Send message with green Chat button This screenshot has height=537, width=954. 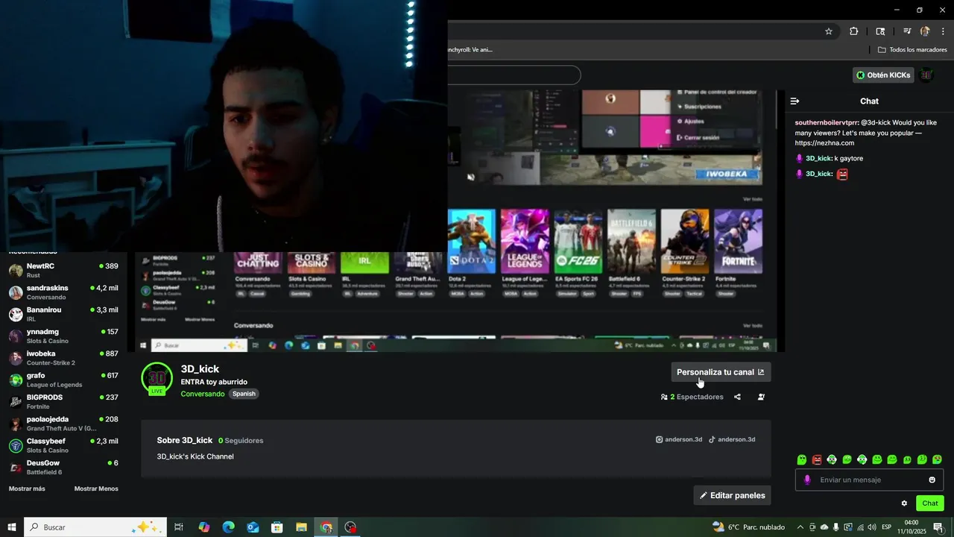(929, 503)
